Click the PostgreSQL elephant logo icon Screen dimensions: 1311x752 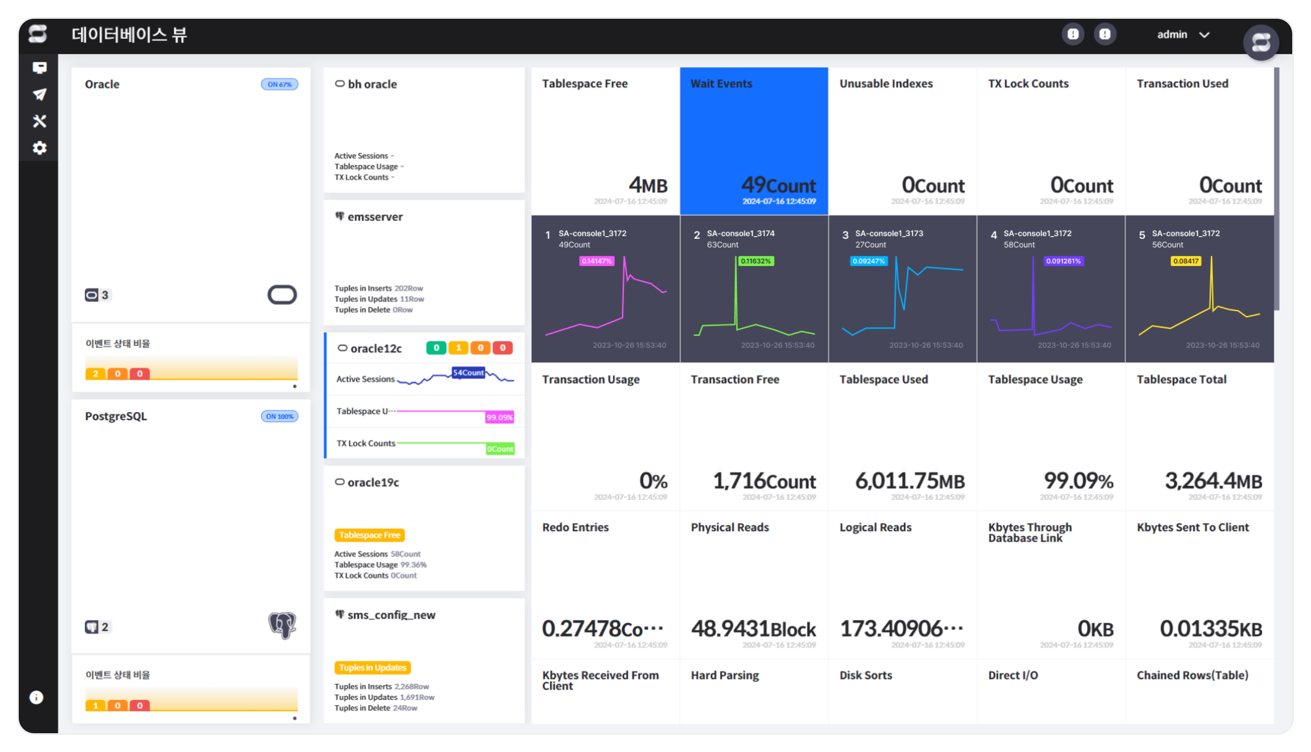(x=282, y=625)
